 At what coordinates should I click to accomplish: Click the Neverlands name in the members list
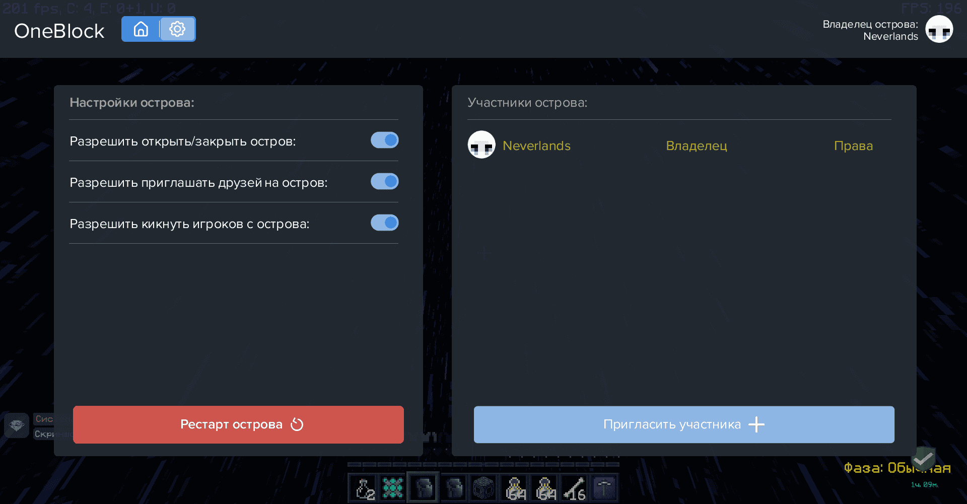point(536,146)
